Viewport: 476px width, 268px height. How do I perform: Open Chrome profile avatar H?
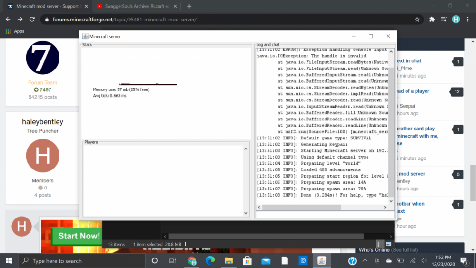click(456, 20)
